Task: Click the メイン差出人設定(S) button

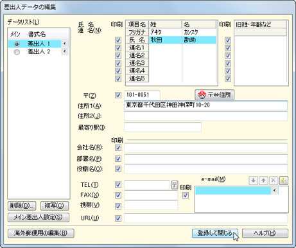Action: [x=39, y=217]
